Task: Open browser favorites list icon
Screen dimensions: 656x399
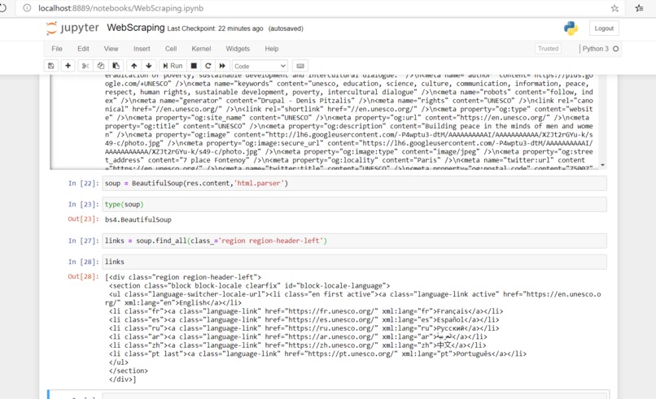Action: pos(639,8)
